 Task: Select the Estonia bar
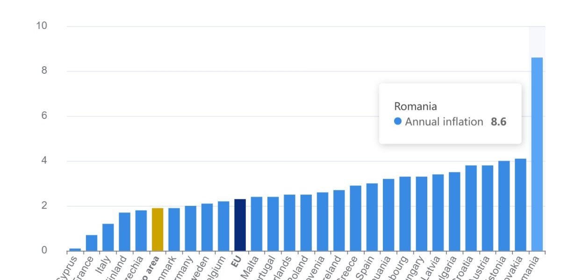[504, 206]
